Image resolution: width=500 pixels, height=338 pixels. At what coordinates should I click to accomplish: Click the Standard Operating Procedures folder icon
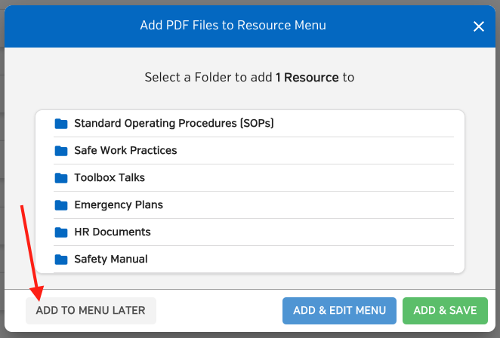click(x=61, y=124)
